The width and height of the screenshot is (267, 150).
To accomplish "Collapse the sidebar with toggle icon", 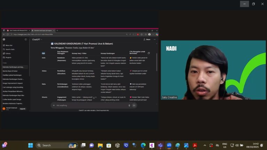I will coord(26,40).
